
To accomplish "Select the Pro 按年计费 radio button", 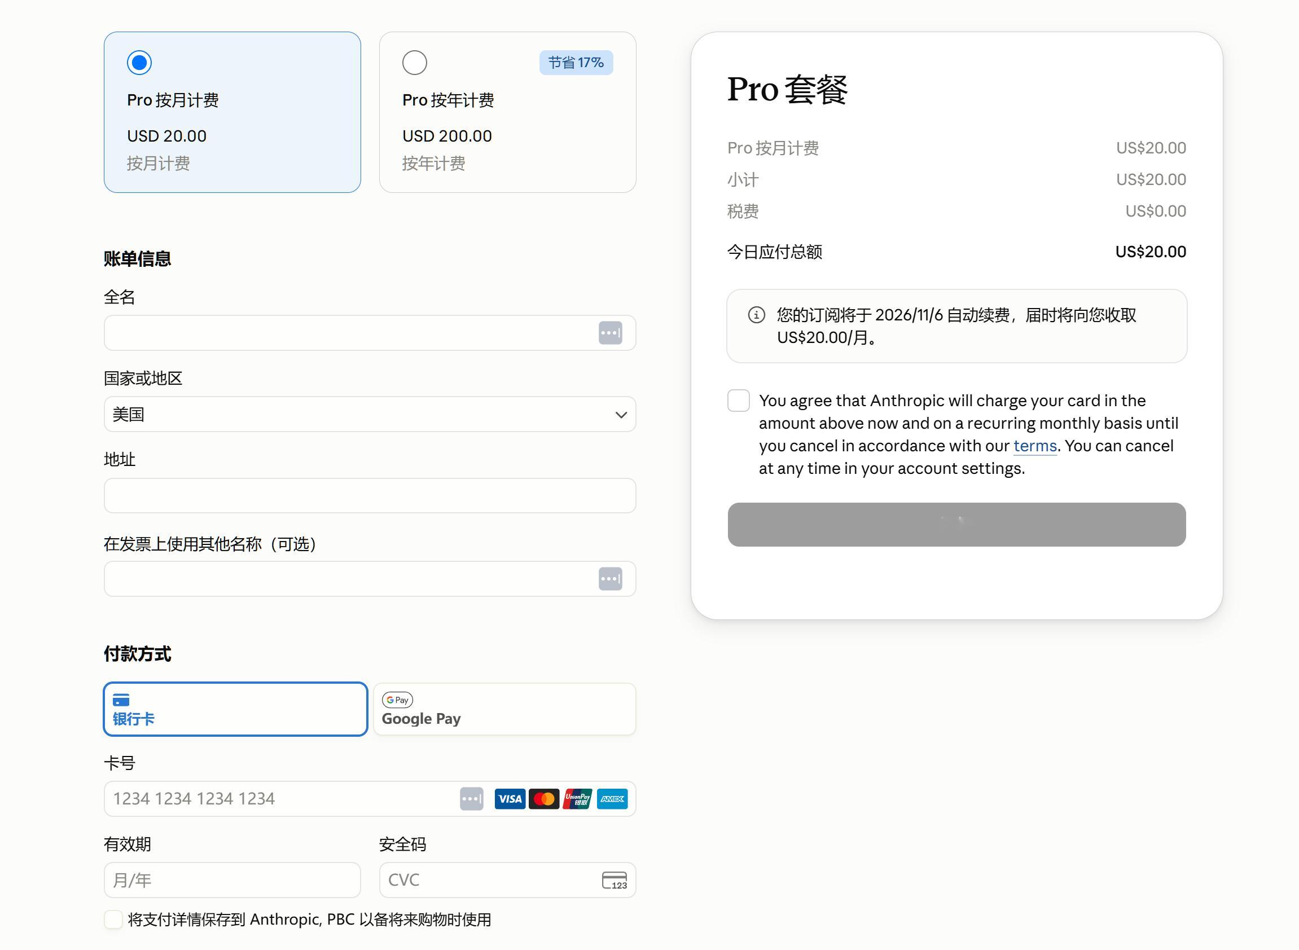I will [x=415, y=63].
